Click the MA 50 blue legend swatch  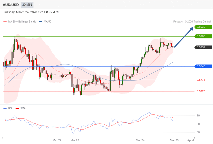click(x=41, y=22)
